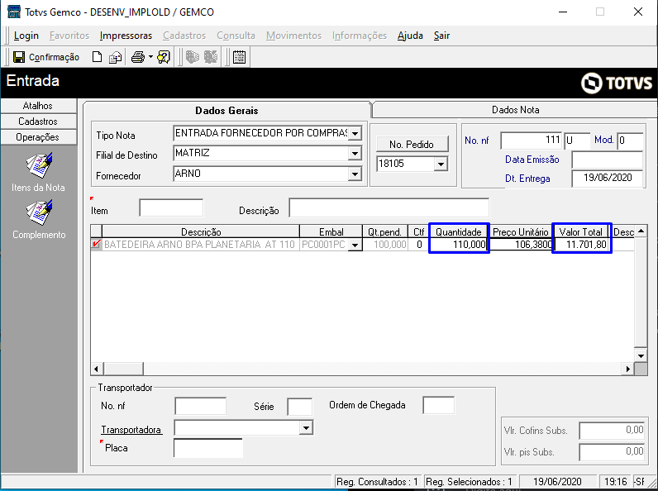Open the printer icon dropdown arrow
The image size is (658, 491).
pos(150,57)
